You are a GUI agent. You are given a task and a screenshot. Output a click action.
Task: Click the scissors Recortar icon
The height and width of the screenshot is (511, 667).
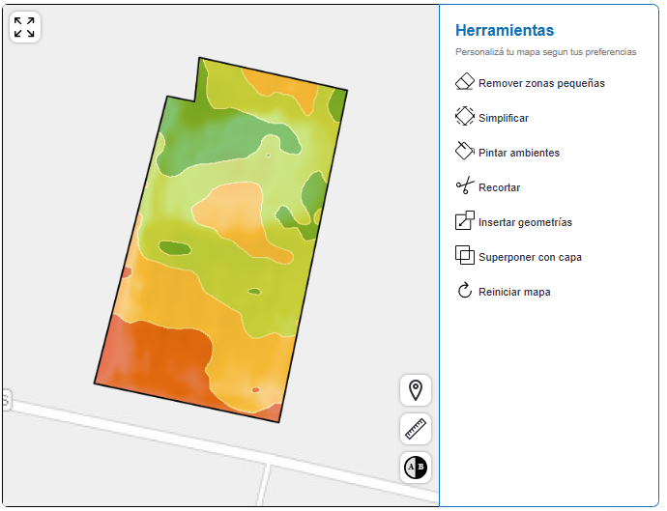pos(464,186)
